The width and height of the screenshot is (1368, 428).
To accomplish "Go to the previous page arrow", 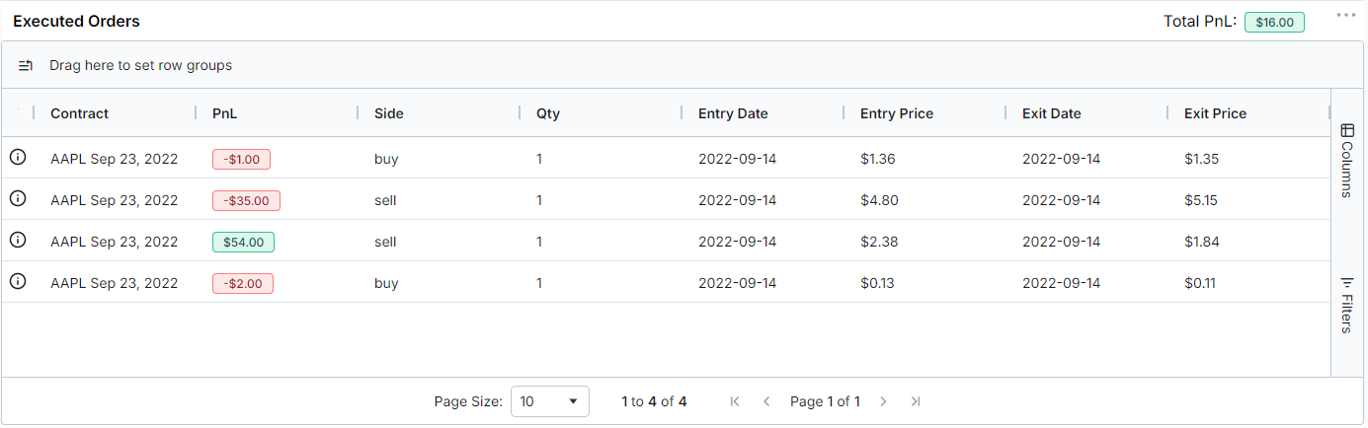I will [x=766, y=401].
